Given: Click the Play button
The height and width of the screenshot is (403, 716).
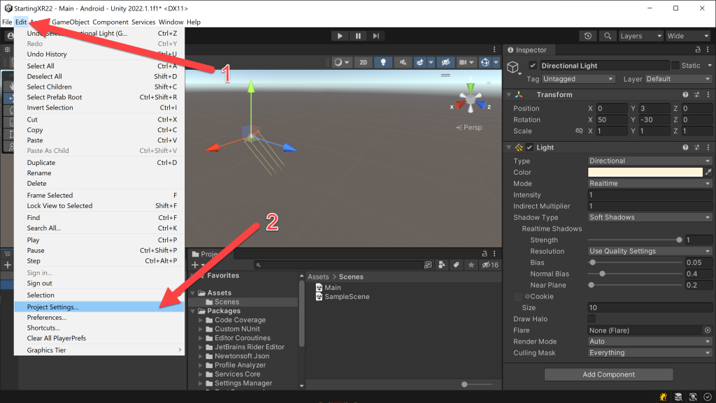Looking at the screenshot, I should [340, 36].
